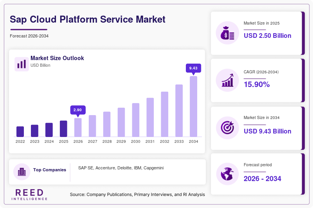Click the 9.43 value callout
The image size is (313, 208).
(193, 68)
